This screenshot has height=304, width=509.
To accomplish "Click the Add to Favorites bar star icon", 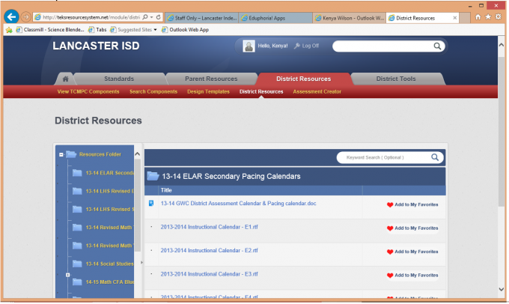I will point(9,30).
